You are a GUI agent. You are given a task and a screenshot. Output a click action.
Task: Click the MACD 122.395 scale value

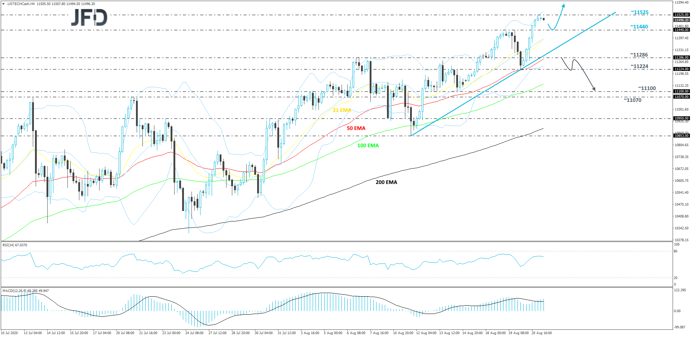click(680, 290)
